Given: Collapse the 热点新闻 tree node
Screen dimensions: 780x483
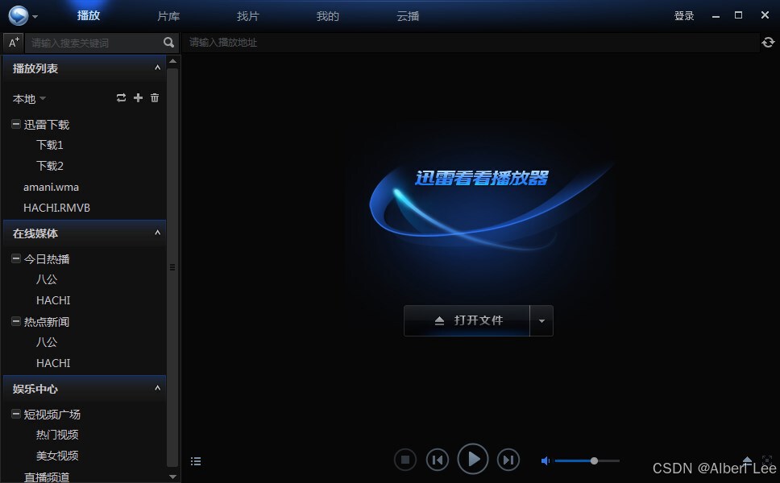Looking at the screenshot, I should click(16, 321).
